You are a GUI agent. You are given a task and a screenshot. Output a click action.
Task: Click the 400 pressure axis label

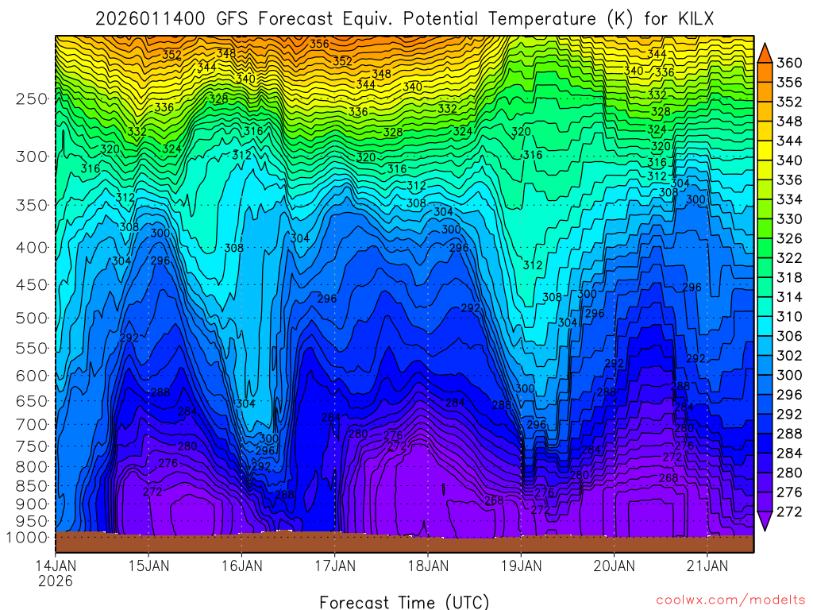pyautogui.click(x=32, y=248)
